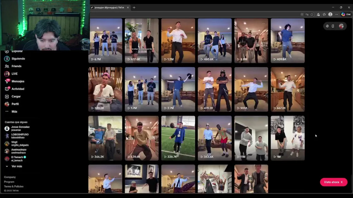Screen dimensions: 353x198
Task: Open the video with 1.7M views
Action: [x=142, y=89]
